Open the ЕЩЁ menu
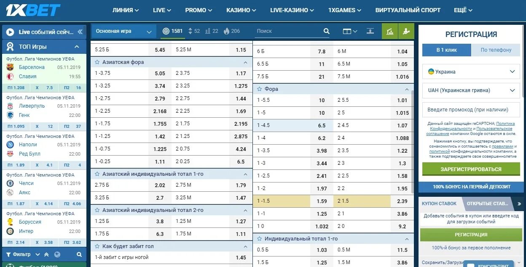 coord(463,10)
